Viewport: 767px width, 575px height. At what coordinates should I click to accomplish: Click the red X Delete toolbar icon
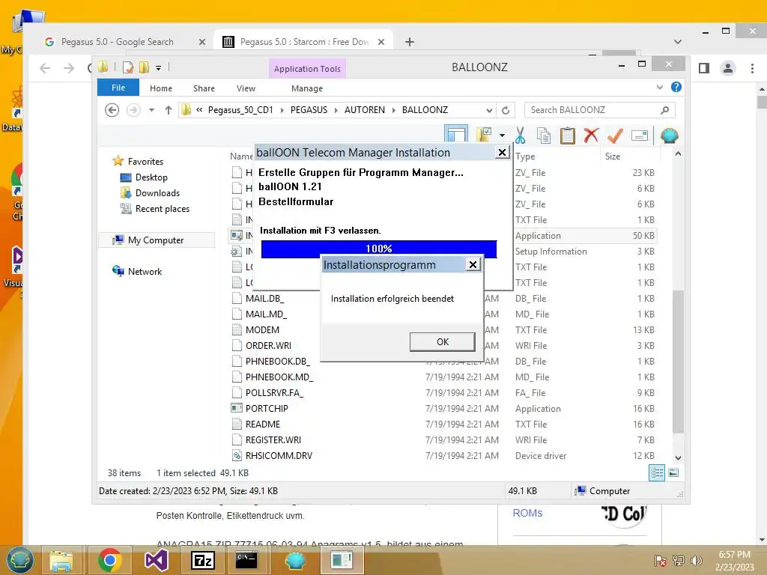(591, 135)
